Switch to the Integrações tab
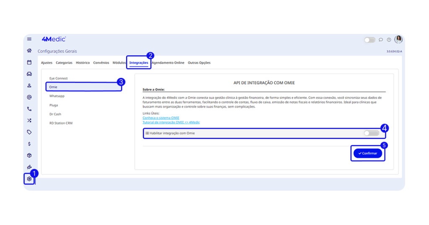This screenshot has height=225, width=429. (139, 63)
